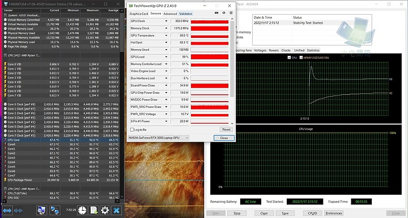Open Board Power Draw sensor dropdown
Viewport: 408px width, 218px height.
pos(166,85)
